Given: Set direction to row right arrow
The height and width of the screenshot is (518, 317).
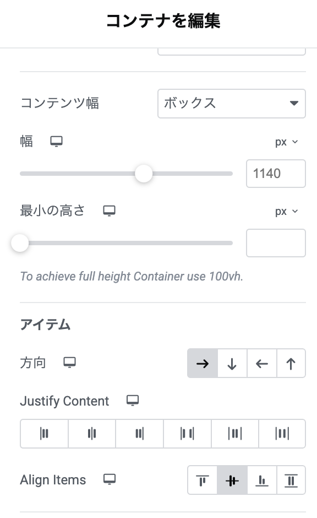Looking at the screenshot, I should coord(203,363).
